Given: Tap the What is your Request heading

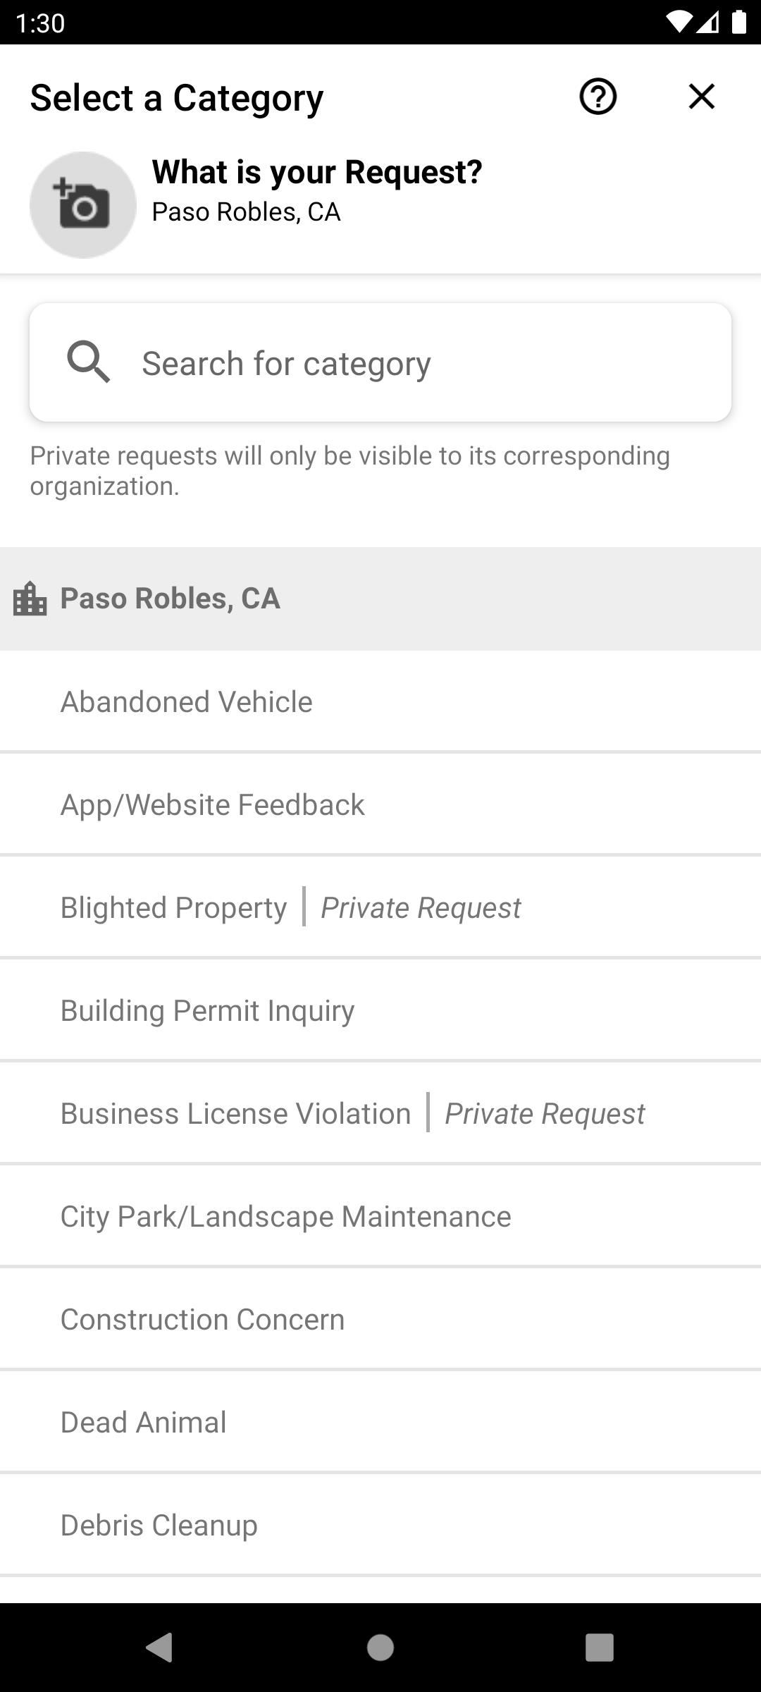Looking at the screenshot, I should [317, 172].
